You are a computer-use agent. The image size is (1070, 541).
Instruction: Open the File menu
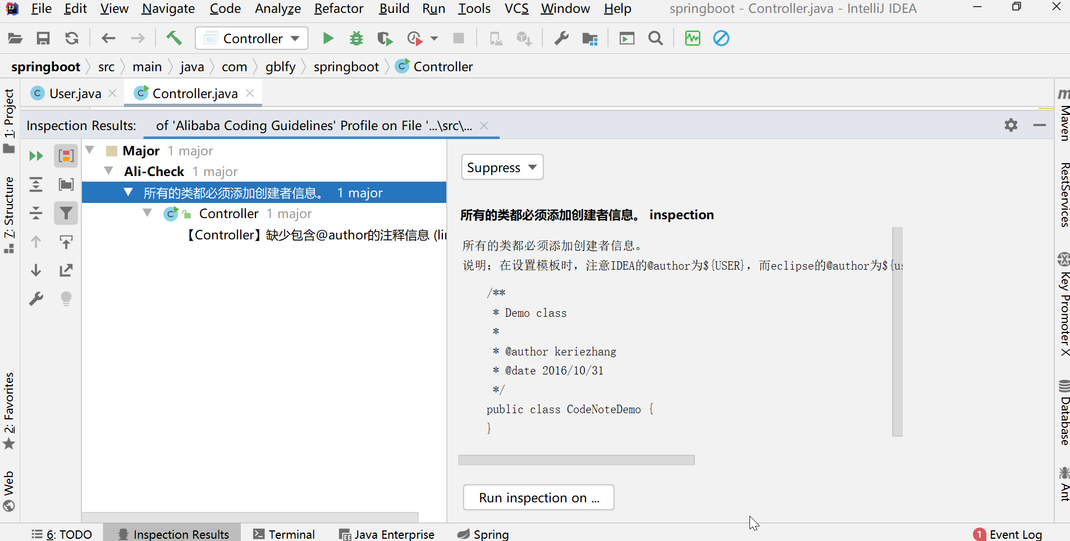(42, 9)
